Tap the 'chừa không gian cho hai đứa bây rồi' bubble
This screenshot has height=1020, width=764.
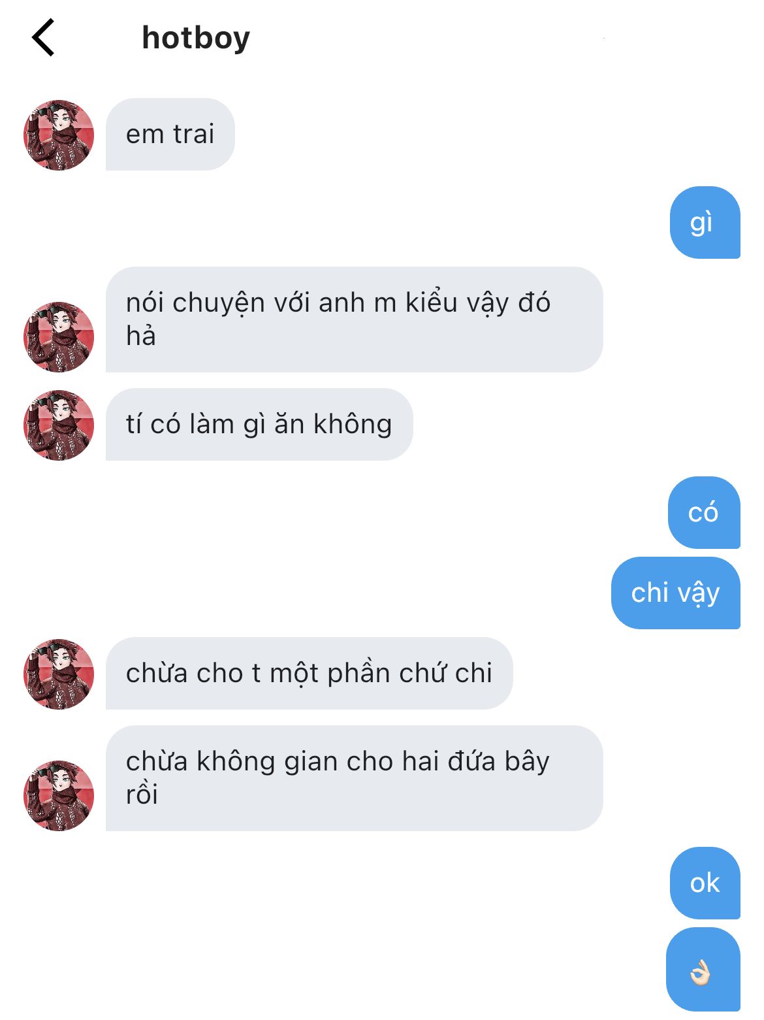(x=355, y=778)
